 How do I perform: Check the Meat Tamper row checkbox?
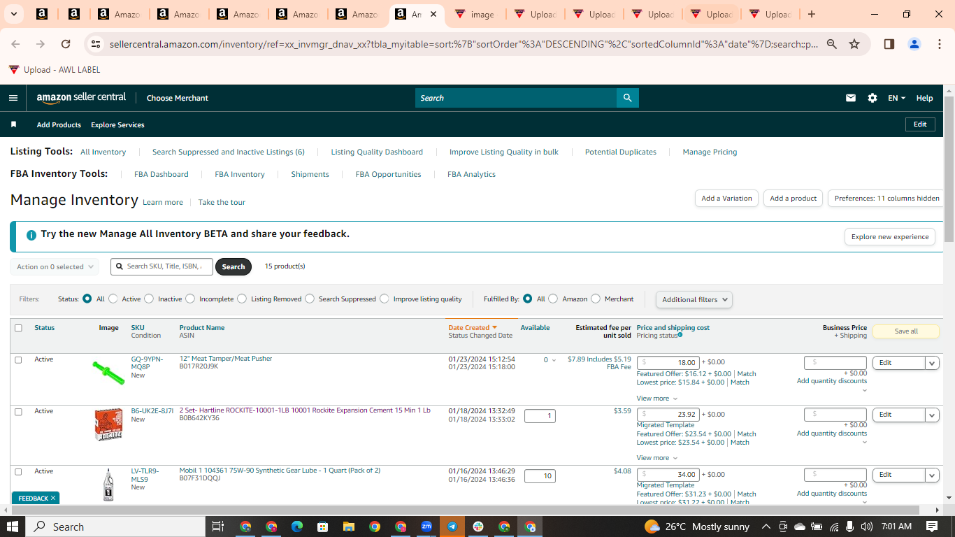18,359
